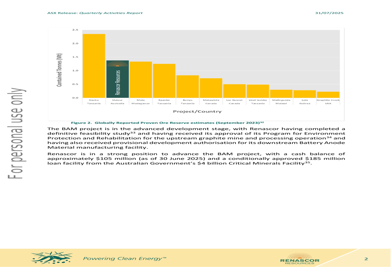391x267 pixels.
Task: Click the '$185 million' loan amount
Action: click(x=325, y=159)
